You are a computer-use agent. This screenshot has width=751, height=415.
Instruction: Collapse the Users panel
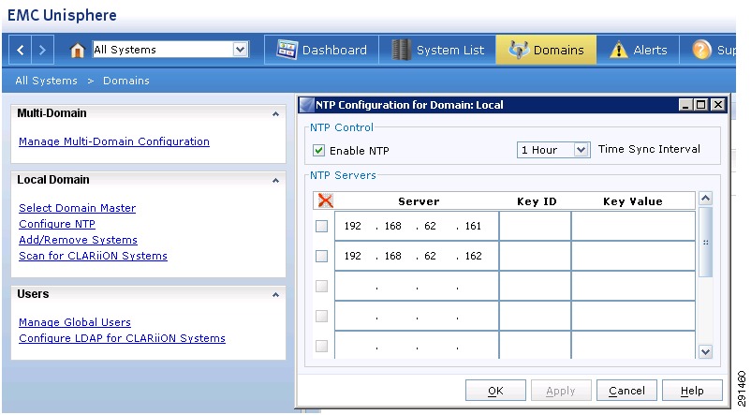(x=275, y=294)
